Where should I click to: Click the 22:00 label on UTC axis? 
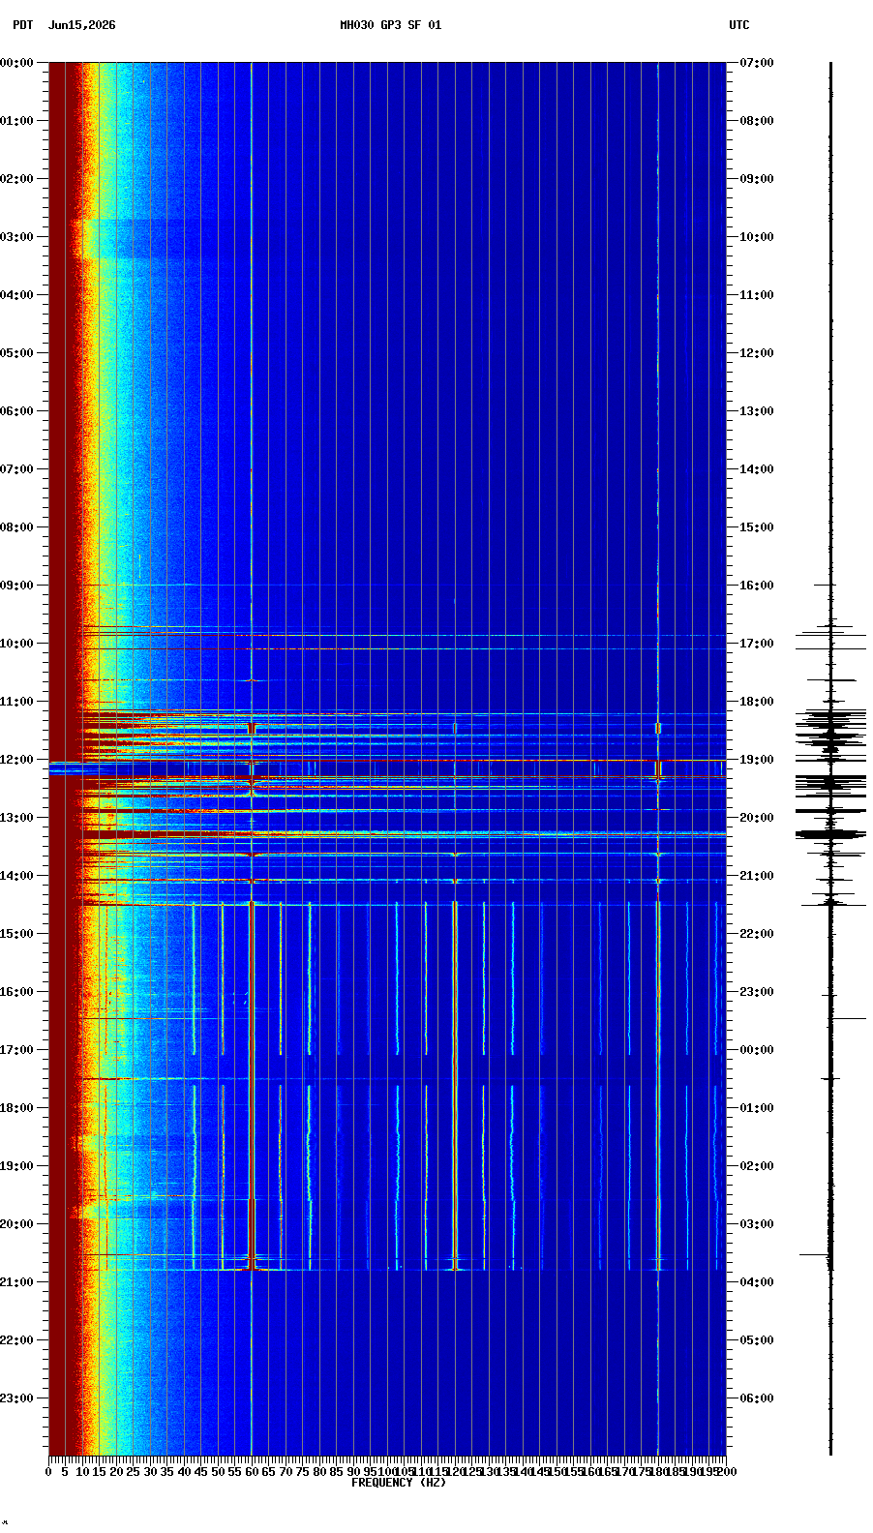point(757,934)
